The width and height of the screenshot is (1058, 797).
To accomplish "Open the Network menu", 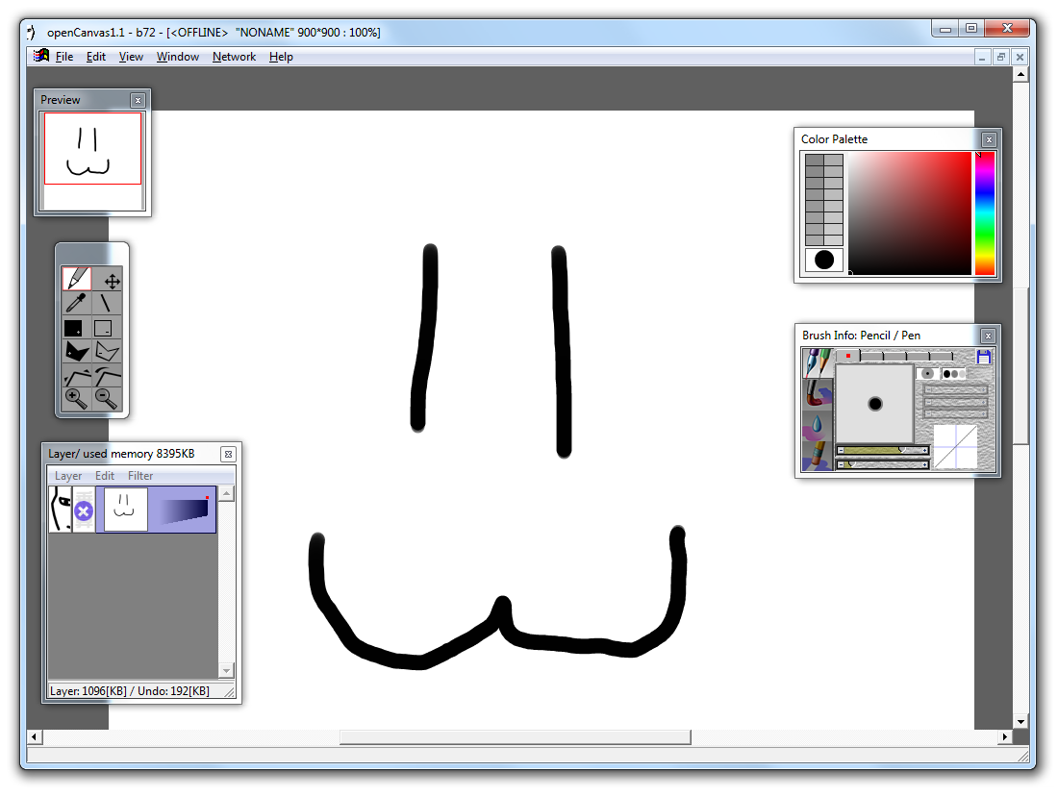I will point(234,57).
